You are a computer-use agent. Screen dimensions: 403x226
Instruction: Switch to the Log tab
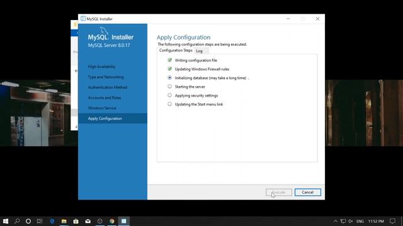click(x=199, y=51)
